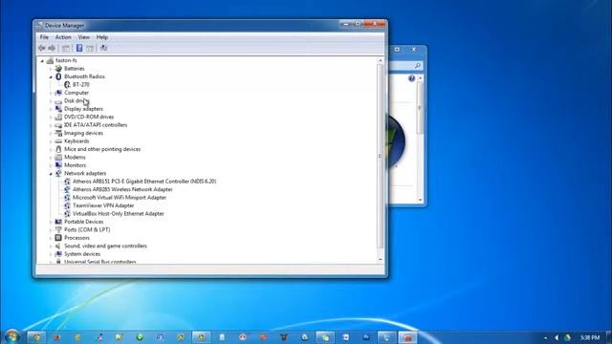
Task: Open the File menu
Action: [x=44, y=37]
